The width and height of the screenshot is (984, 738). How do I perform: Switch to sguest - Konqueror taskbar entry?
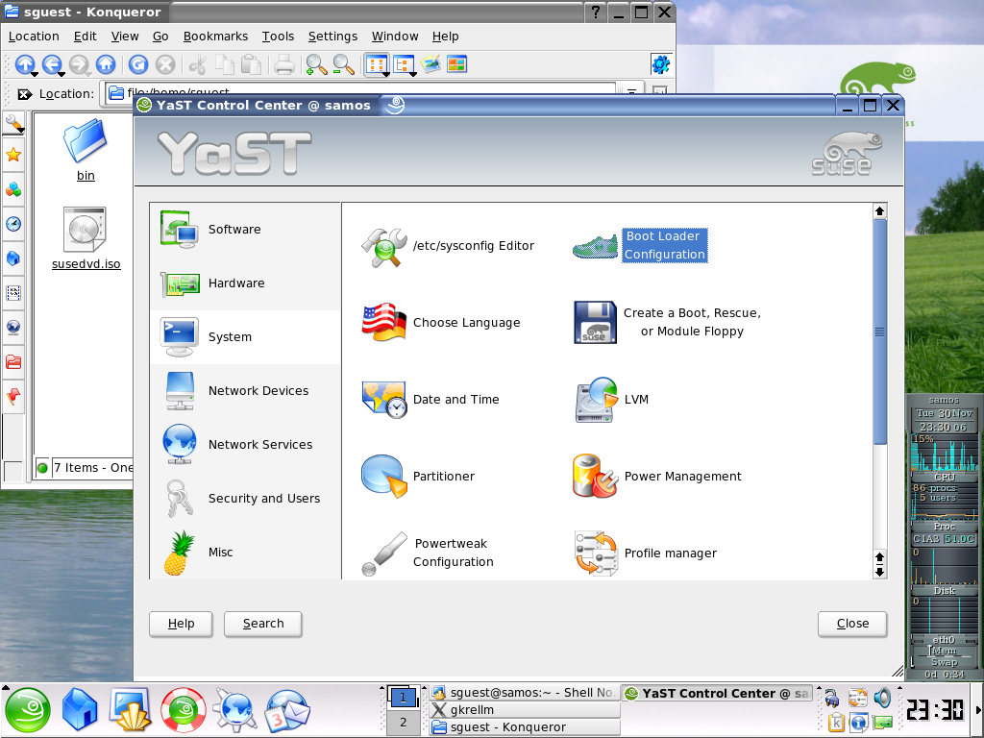pos(526,726)
